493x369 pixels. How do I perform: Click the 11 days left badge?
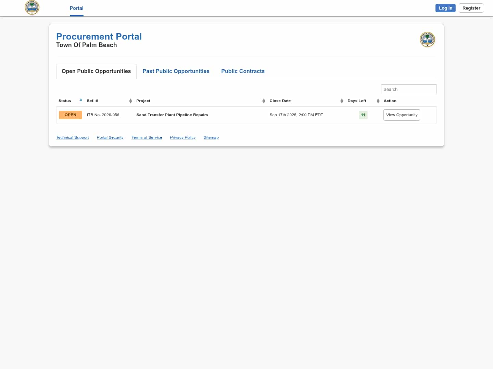pyautogui.click(x=363, y=115)
